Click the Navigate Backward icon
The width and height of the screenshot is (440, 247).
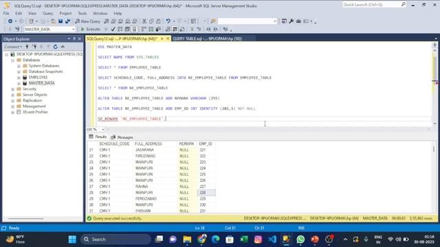(x=10, y=21)
